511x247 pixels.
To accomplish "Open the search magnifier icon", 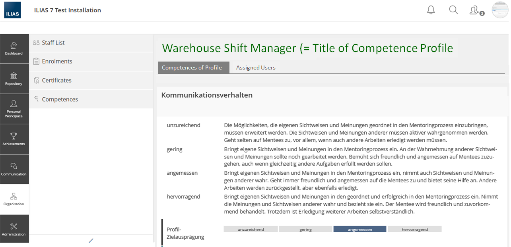I will [x=453, y=10].
